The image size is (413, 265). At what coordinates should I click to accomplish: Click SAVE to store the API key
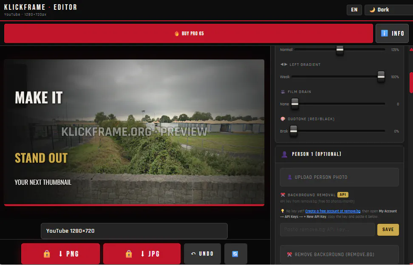click(388, 229)
